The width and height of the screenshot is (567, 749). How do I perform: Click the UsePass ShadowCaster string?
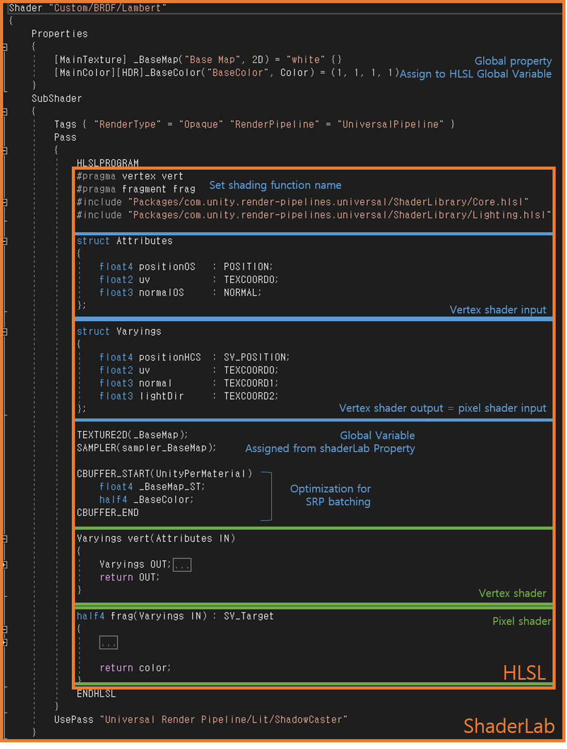223,720
